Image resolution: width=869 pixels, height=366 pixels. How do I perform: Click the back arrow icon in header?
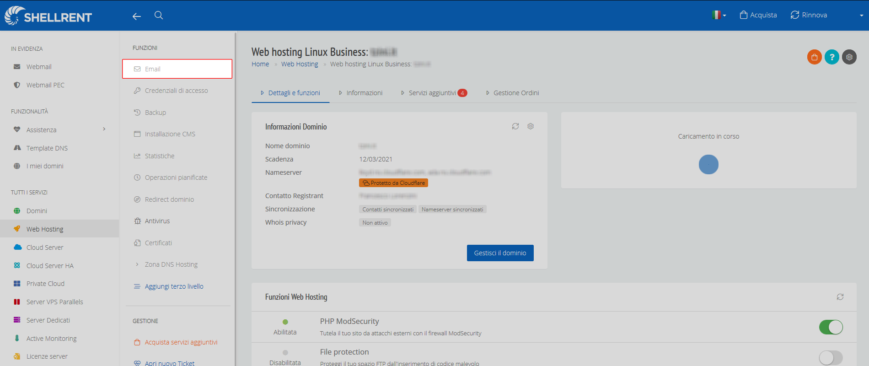136,16
